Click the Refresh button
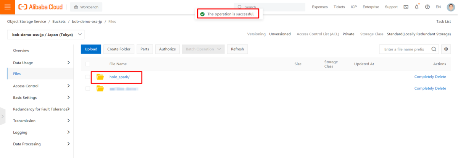This screenshot has height=158, width=458. point(237,49)
